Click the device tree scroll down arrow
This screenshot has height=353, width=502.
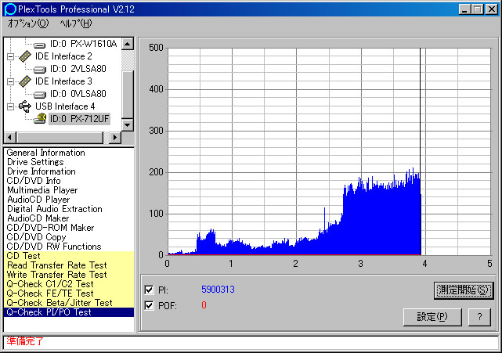click(128, 124)
